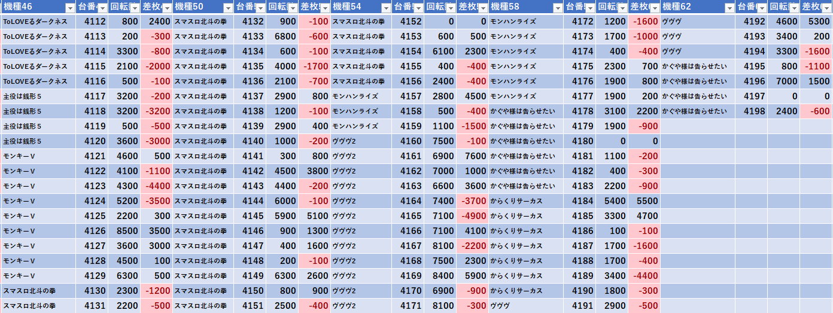
Task: Click rotation value 8500 for machine 4126
Action: 124,231
